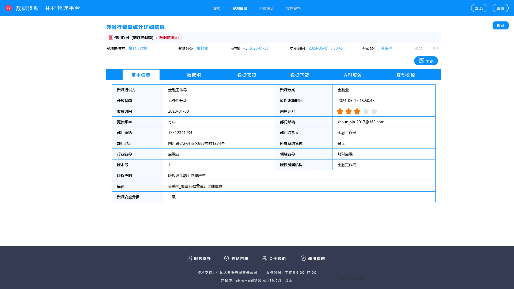Click the view count eye icon
Image resolution: width=514 pixels, height=289 pixels.
[x=417, y=48]
